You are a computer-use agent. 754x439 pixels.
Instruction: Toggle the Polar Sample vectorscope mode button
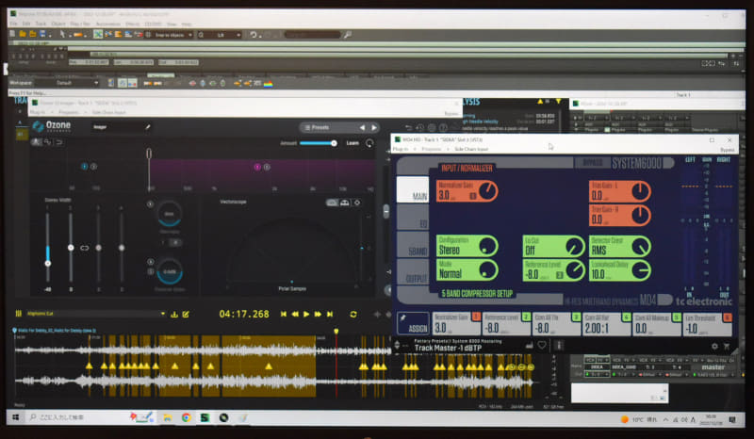(x=333, y=203)
